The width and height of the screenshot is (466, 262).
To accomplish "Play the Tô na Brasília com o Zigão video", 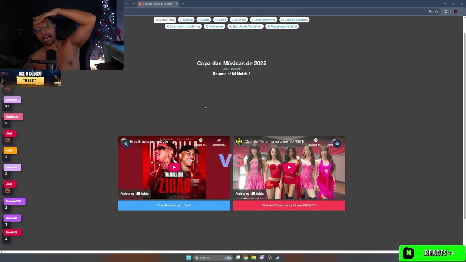I will tap(174, 167).
